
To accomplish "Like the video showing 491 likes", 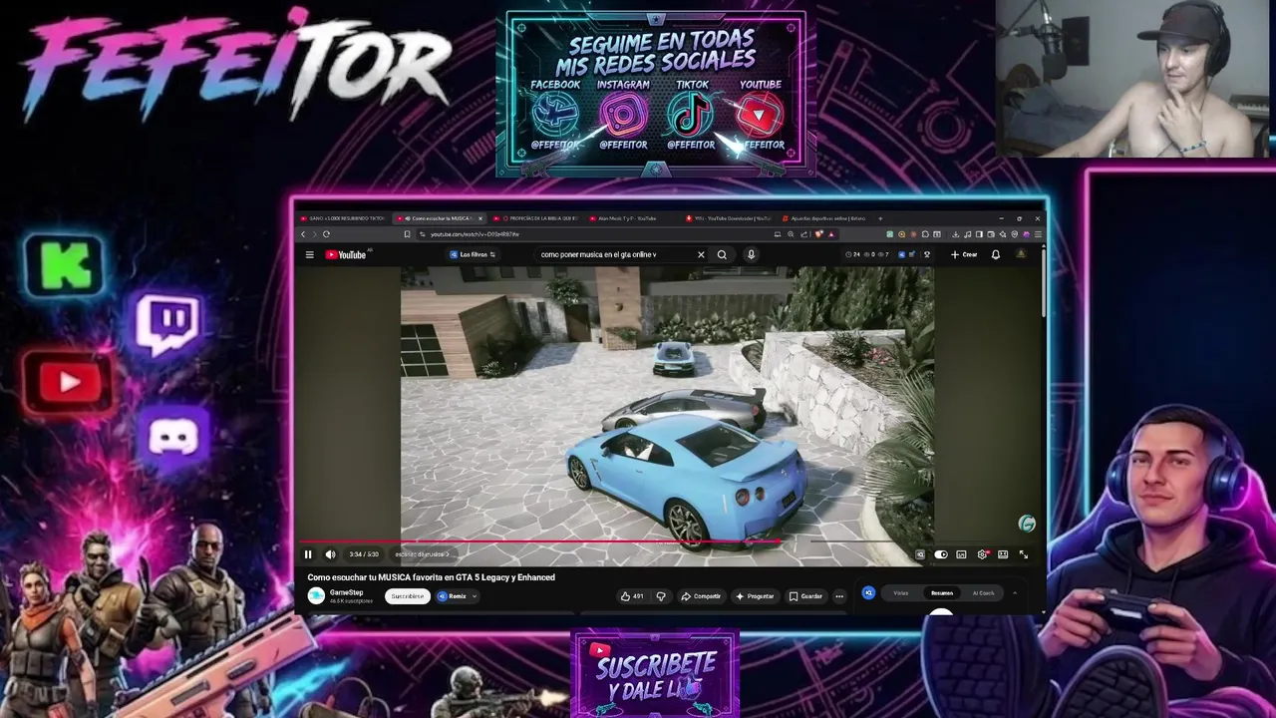I will coord(632,596).
